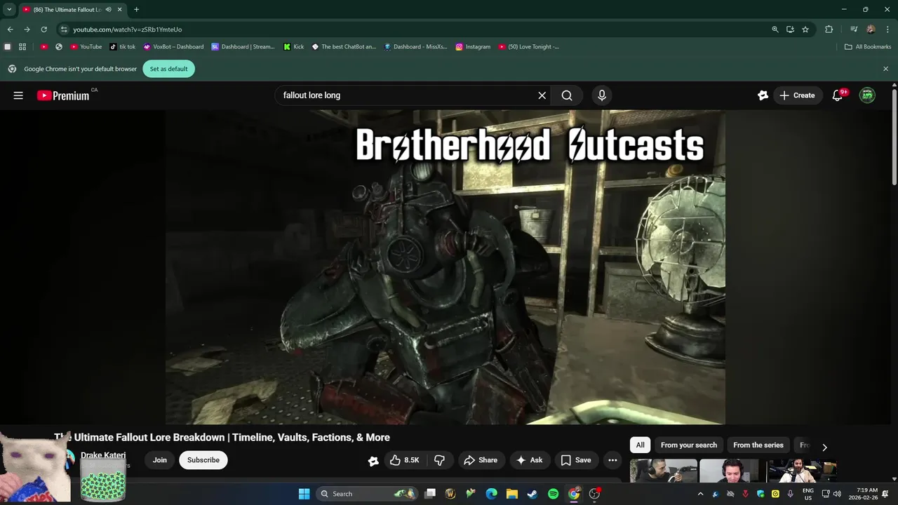The width and height of the screenshot is (898, 505).
Task: Reload the current page
Action: click(43, 29)
